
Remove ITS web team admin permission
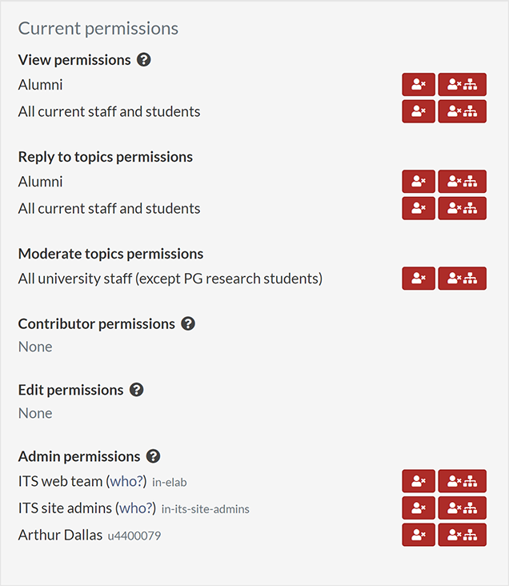pos(419,481)
